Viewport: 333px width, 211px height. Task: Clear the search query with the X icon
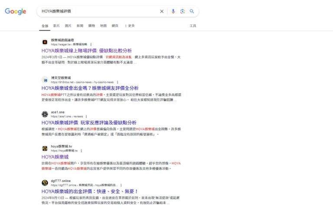click(x=162, y=11)
